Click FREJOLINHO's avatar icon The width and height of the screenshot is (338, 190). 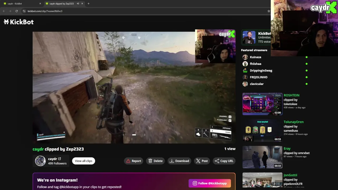(x=245, y=77)
